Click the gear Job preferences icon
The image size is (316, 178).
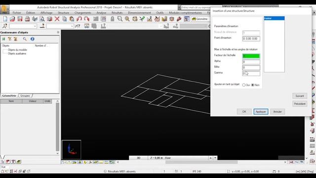(x=171, y=19)
